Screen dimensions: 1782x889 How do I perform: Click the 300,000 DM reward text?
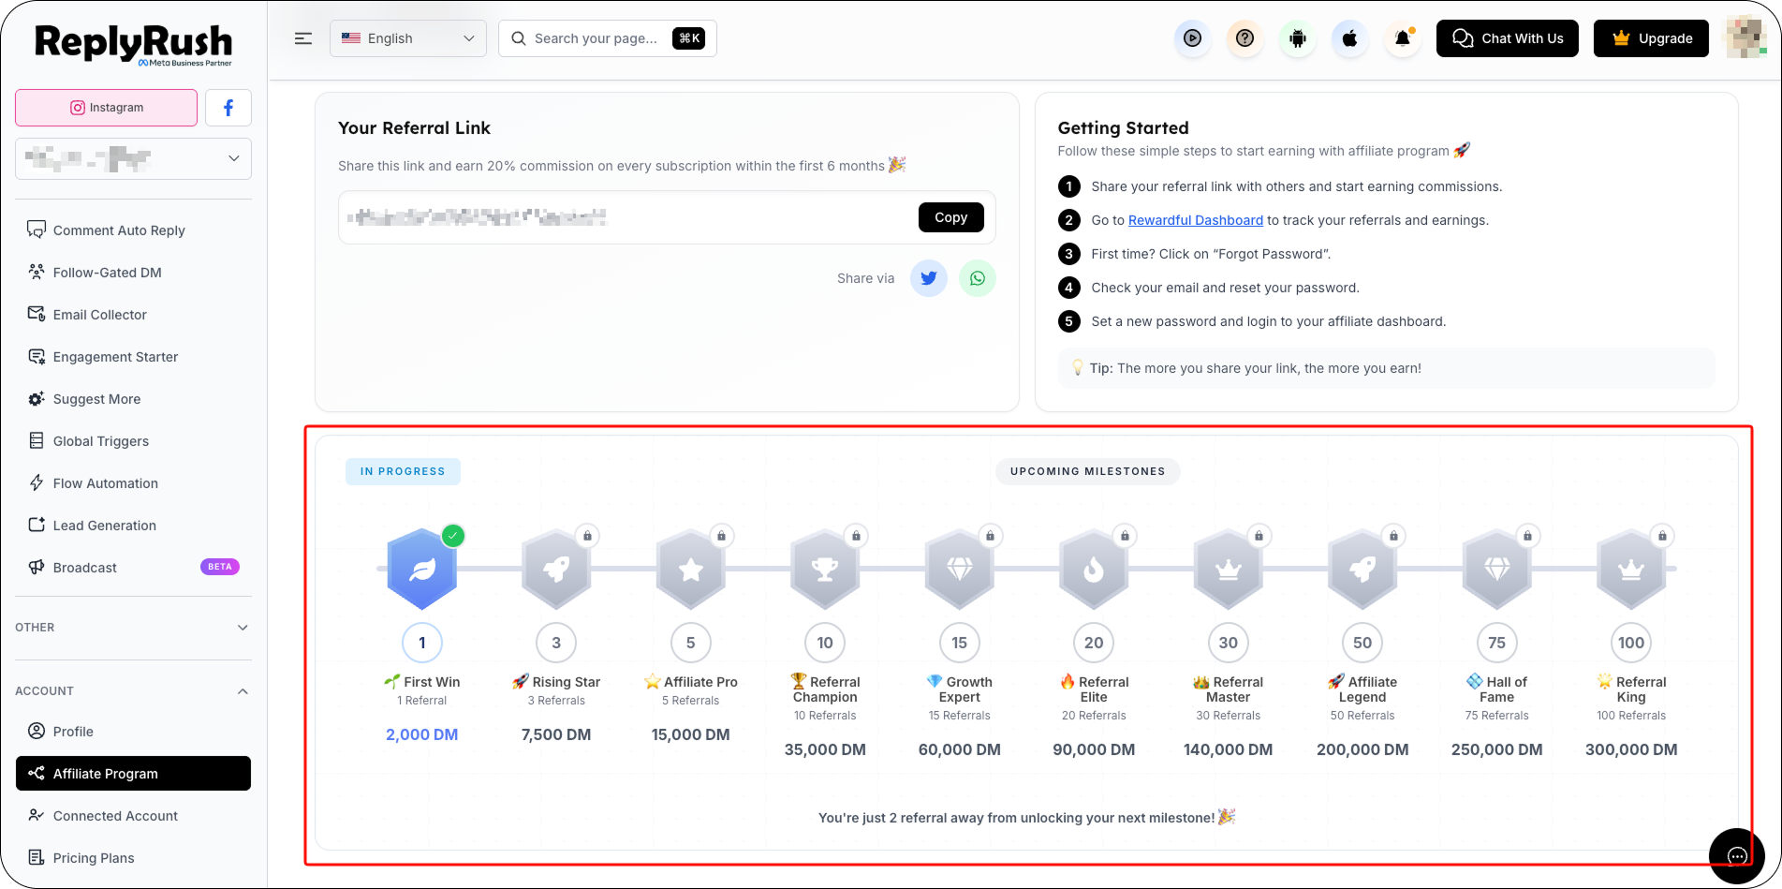(x=1631, y=750)
